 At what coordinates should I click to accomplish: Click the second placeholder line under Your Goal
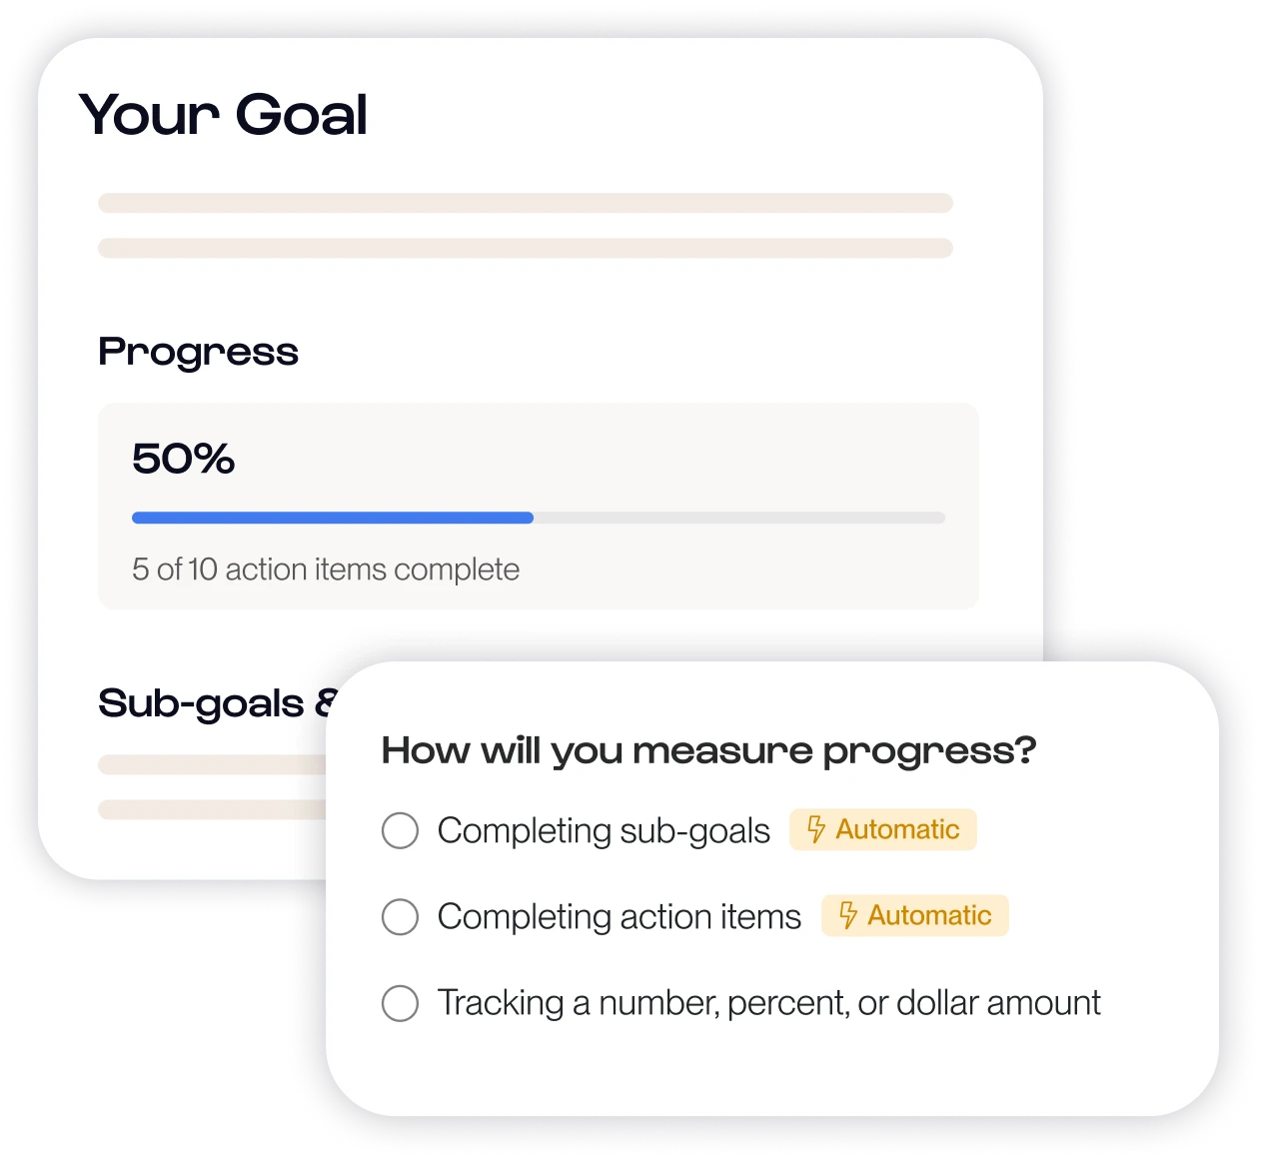(x=525, y=248)
